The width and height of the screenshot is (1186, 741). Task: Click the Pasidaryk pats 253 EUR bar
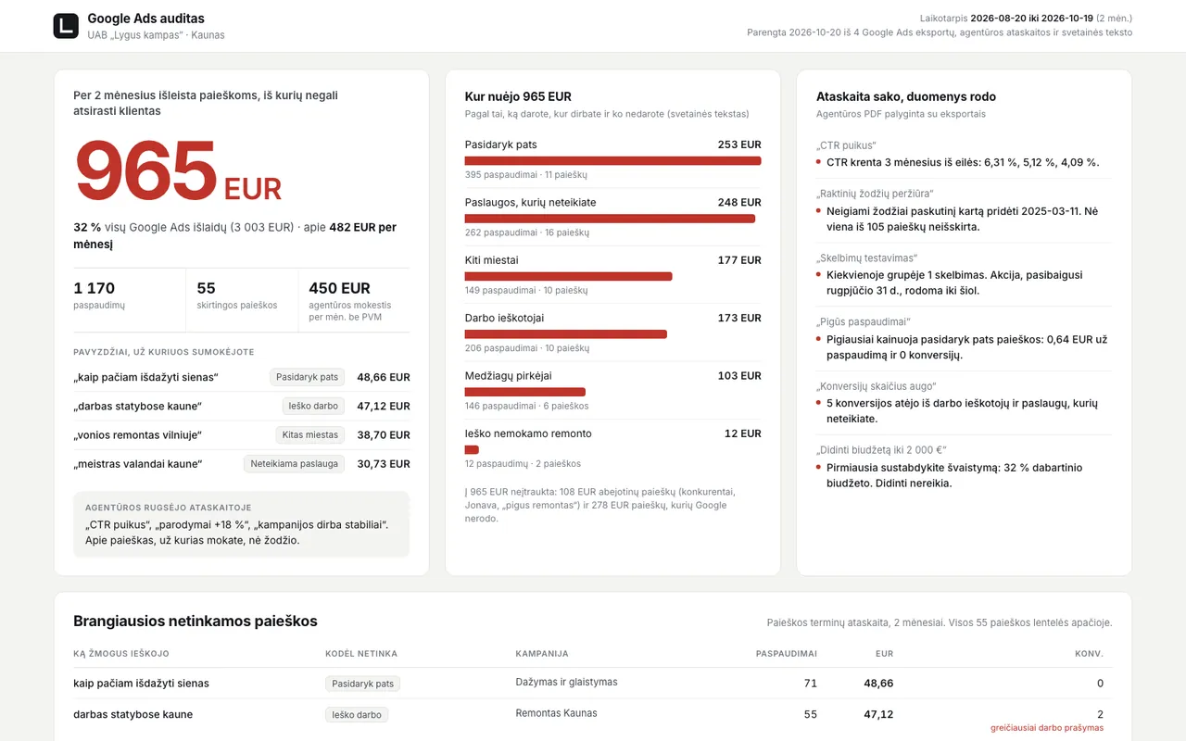click(612, 161)
